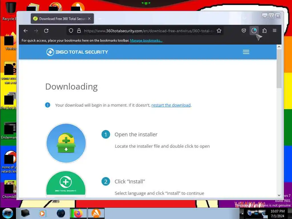Click the dark globe taskbar icon

pos(61,213)
